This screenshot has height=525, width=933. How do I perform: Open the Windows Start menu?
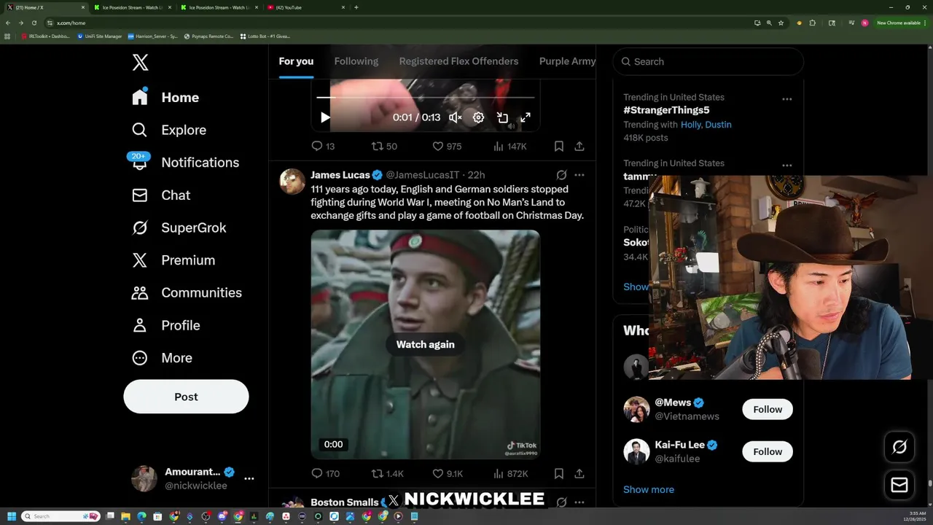pos(12,516)
